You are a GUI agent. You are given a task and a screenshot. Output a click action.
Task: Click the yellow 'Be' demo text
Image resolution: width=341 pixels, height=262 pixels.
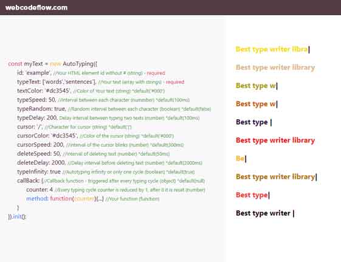[240, 158]
